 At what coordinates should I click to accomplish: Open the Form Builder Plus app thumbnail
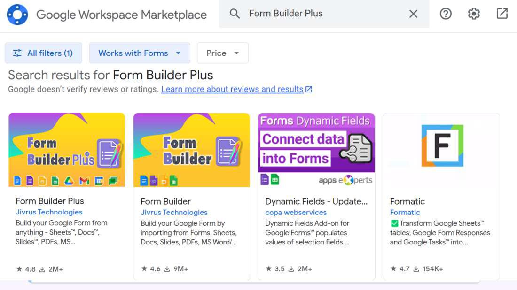coord(67,150)
